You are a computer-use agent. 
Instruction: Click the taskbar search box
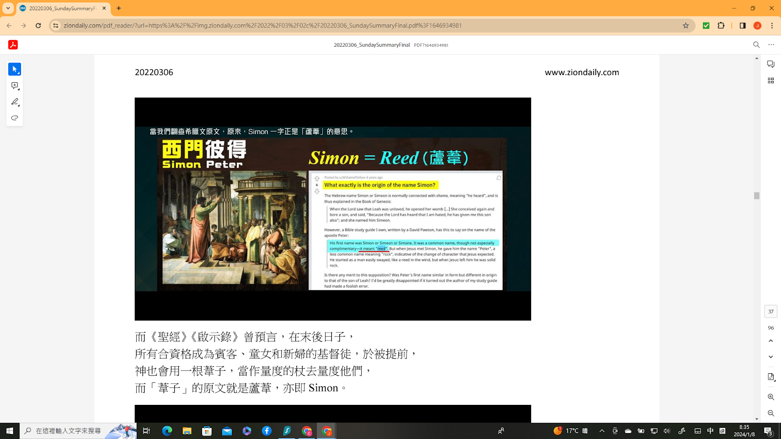(x=78, y=431)
